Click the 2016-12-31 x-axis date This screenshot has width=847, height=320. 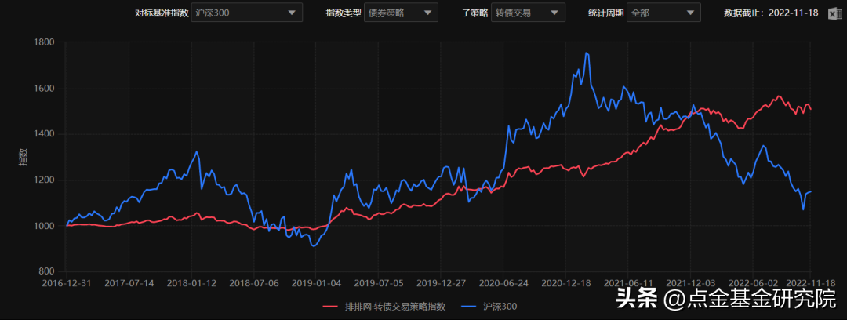point(67,282)
